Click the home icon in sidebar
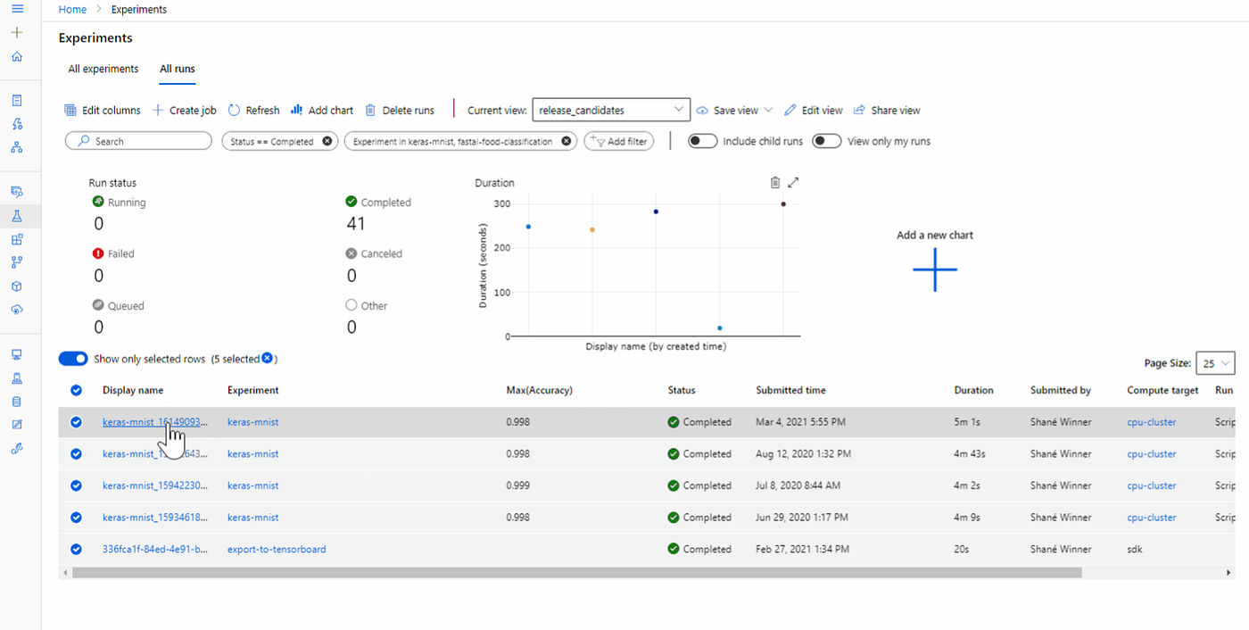Viewport: 1249px width, 630px height. pyautogui.click(x=17, y=56)
